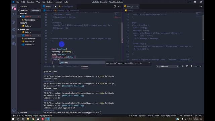Image resolution: width=215 pixels, height=121 pixels.
Task: Split the hello.ts editor to the right
Action: pyautogui.click(x=115, y=6)
